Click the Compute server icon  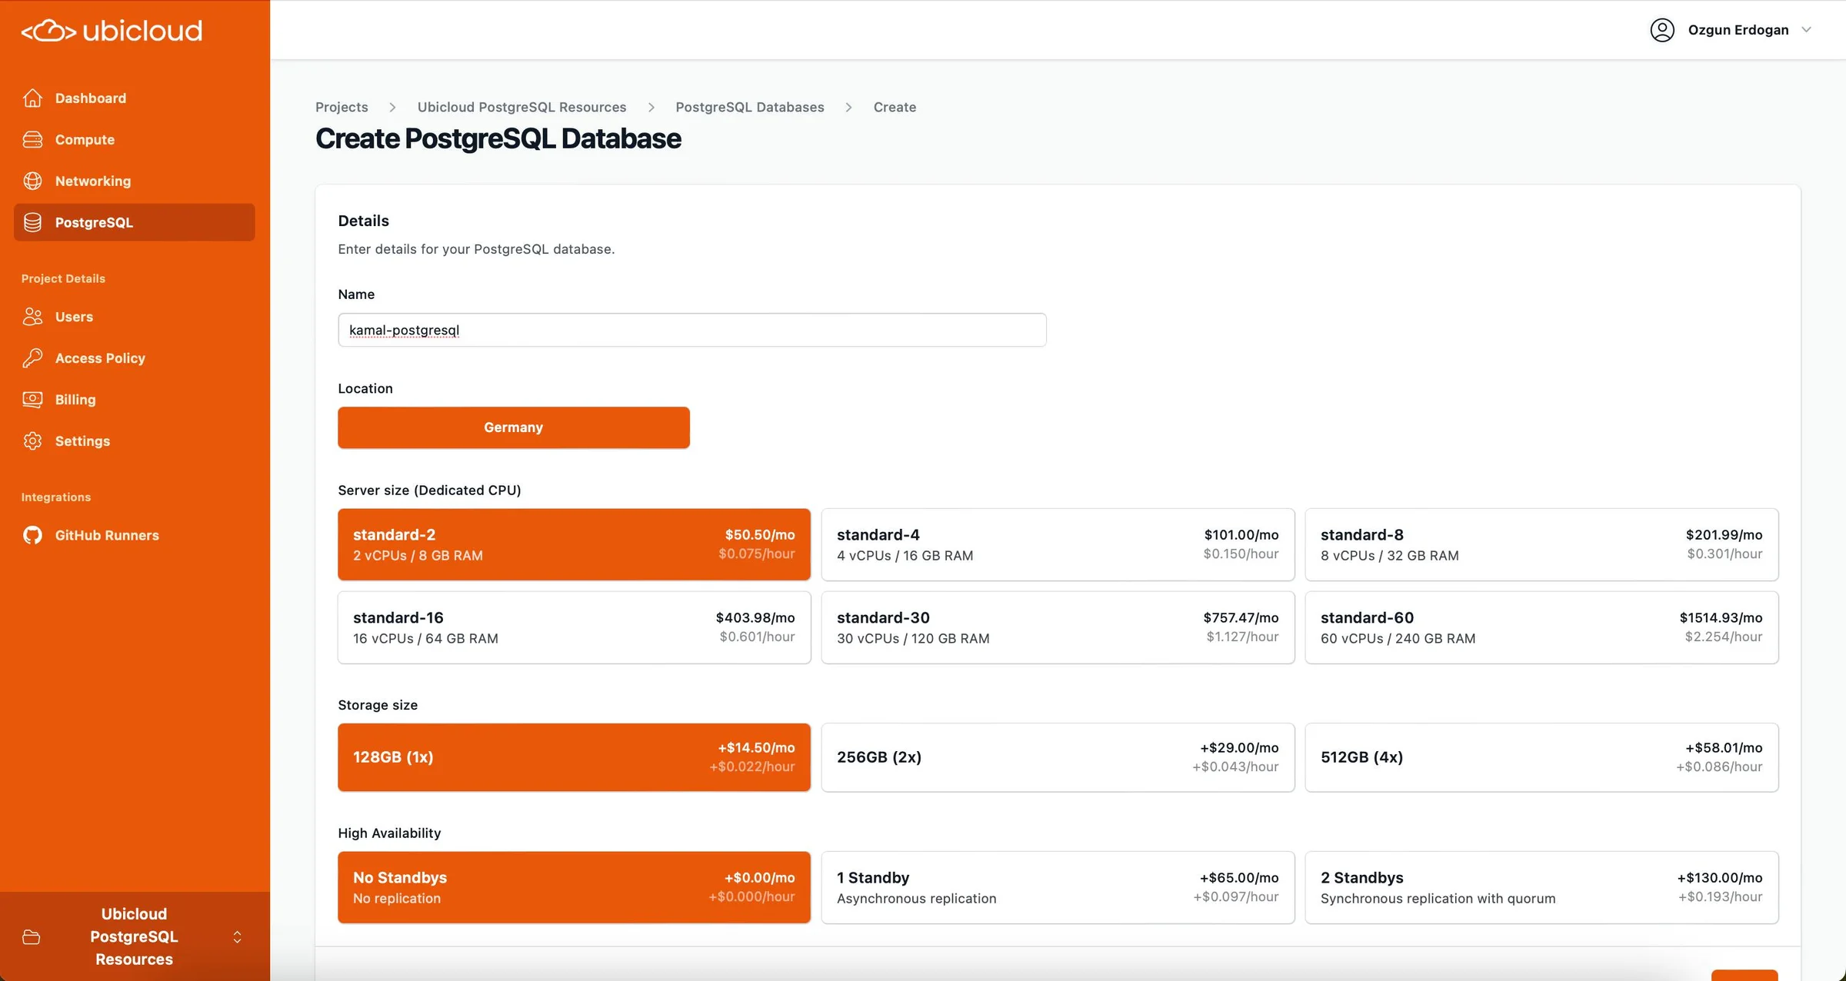coord(32,140)
